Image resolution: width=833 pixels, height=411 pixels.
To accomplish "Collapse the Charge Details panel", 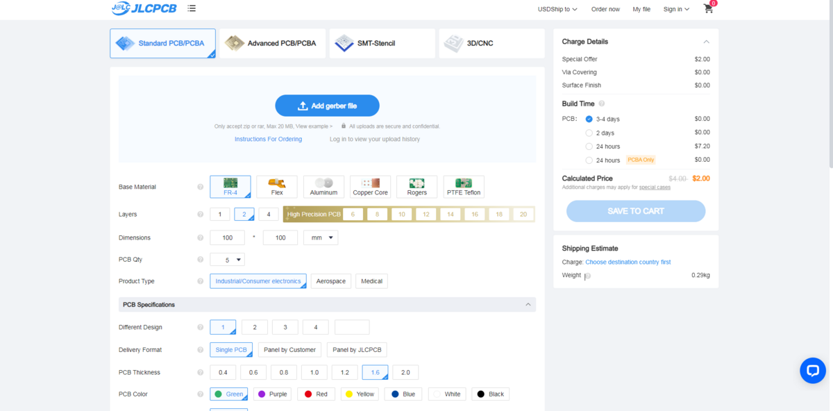I will [706, 42].
